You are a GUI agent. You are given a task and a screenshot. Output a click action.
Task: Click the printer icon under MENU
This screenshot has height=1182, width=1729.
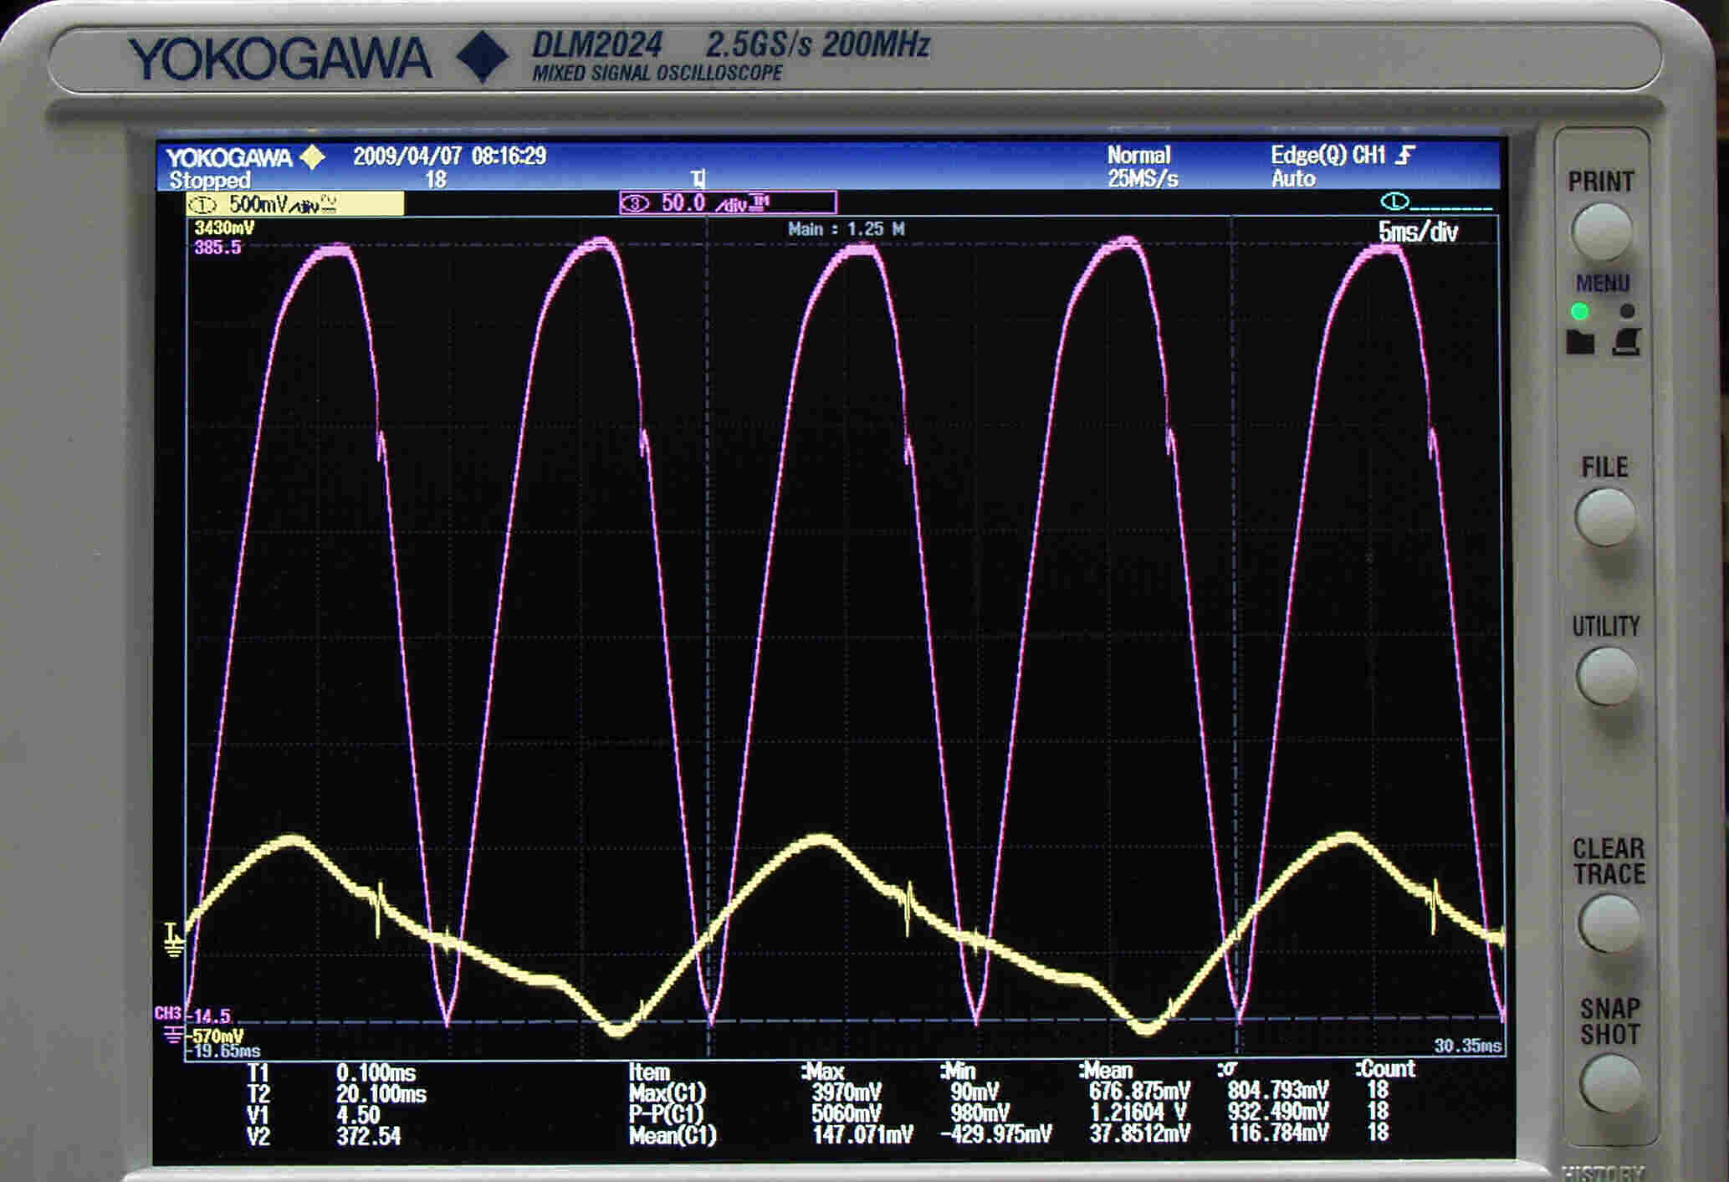(1625, 342)
